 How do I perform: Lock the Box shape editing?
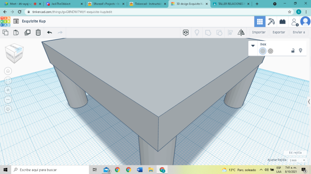[293, 51]
